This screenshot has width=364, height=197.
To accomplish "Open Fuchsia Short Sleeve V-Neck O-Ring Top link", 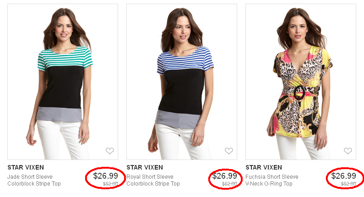I will click(272, 180).
